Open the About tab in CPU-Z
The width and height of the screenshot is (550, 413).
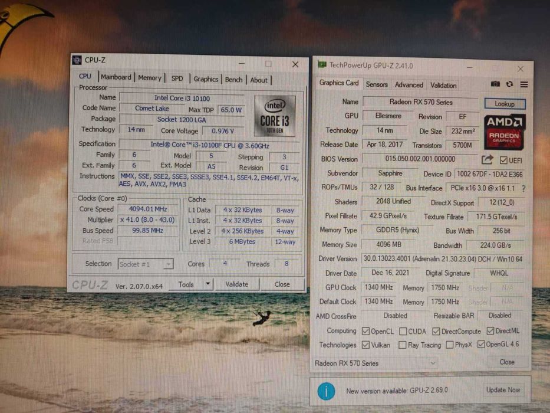259,80
